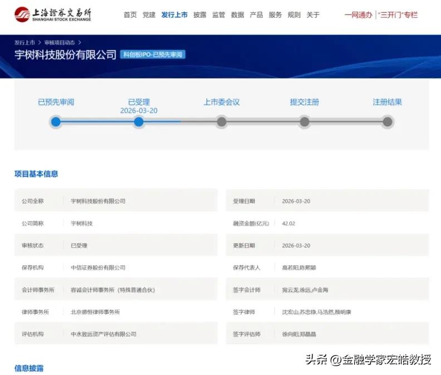This screenshot has height=375, width=441.
Task: Open the 关于 menu item
Action: 313,15
